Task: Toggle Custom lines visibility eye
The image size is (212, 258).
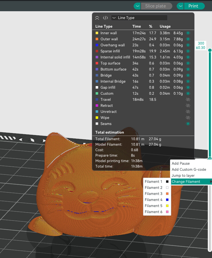Action: 188,94
